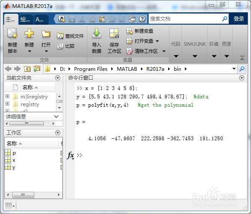Click the Copy icon in quick access toolbar
This screenshot has width=251, height=214.
coord(92,19)
